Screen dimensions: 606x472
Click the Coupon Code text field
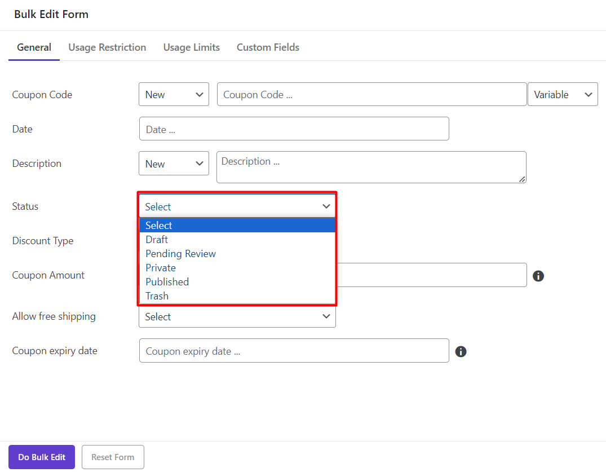pos(371,95)
